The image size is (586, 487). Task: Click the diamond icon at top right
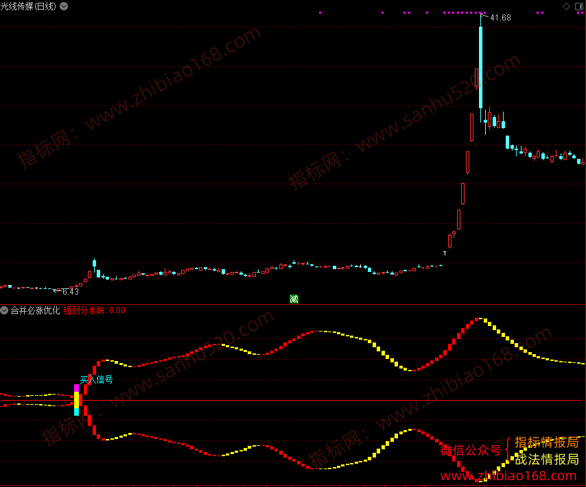[566, 6]
